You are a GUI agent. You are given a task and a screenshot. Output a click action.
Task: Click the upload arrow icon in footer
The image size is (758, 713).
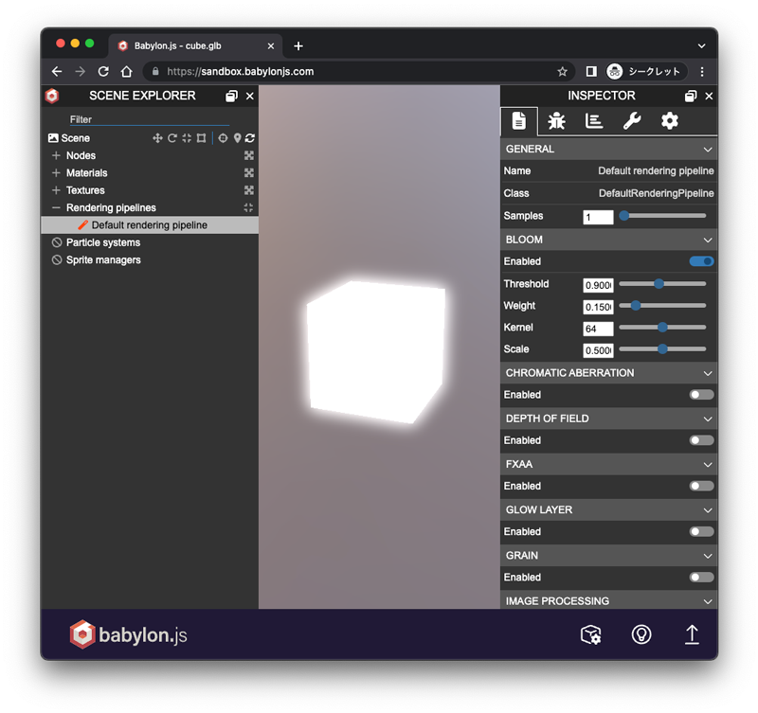pos(692,634)
